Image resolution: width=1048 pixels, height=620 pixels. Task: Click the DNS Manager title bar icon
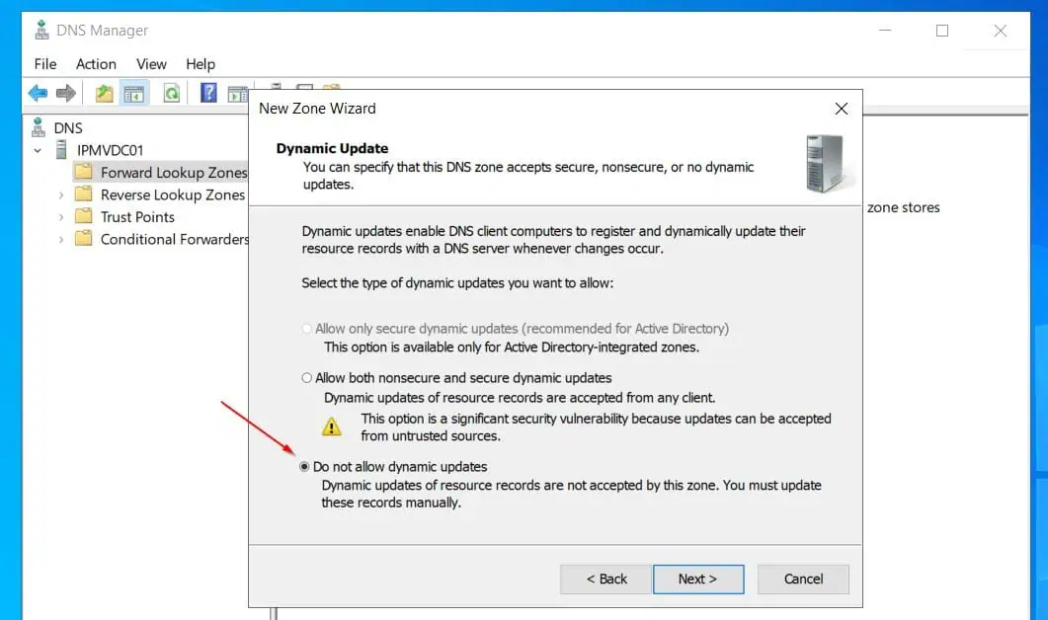pos(41,30)
